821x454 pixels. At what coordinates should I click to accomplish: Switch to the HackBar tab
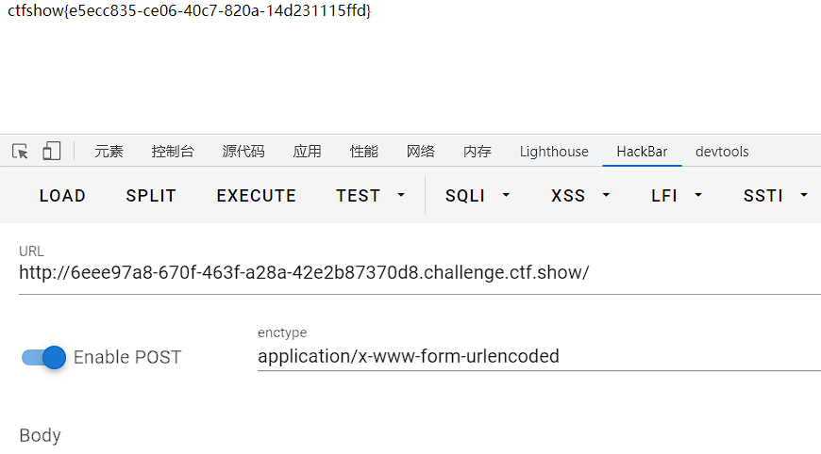642,152
